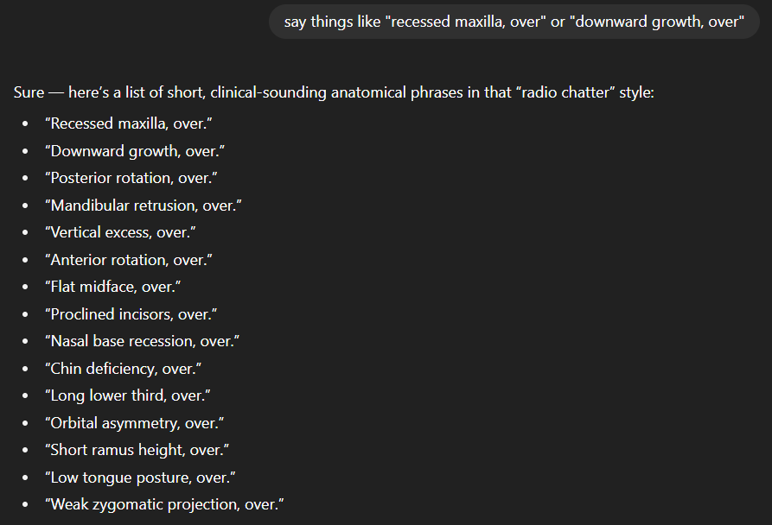Click the "Nasal base recession, over." entry
772x525 pixels.
click(x=142, y=341)
